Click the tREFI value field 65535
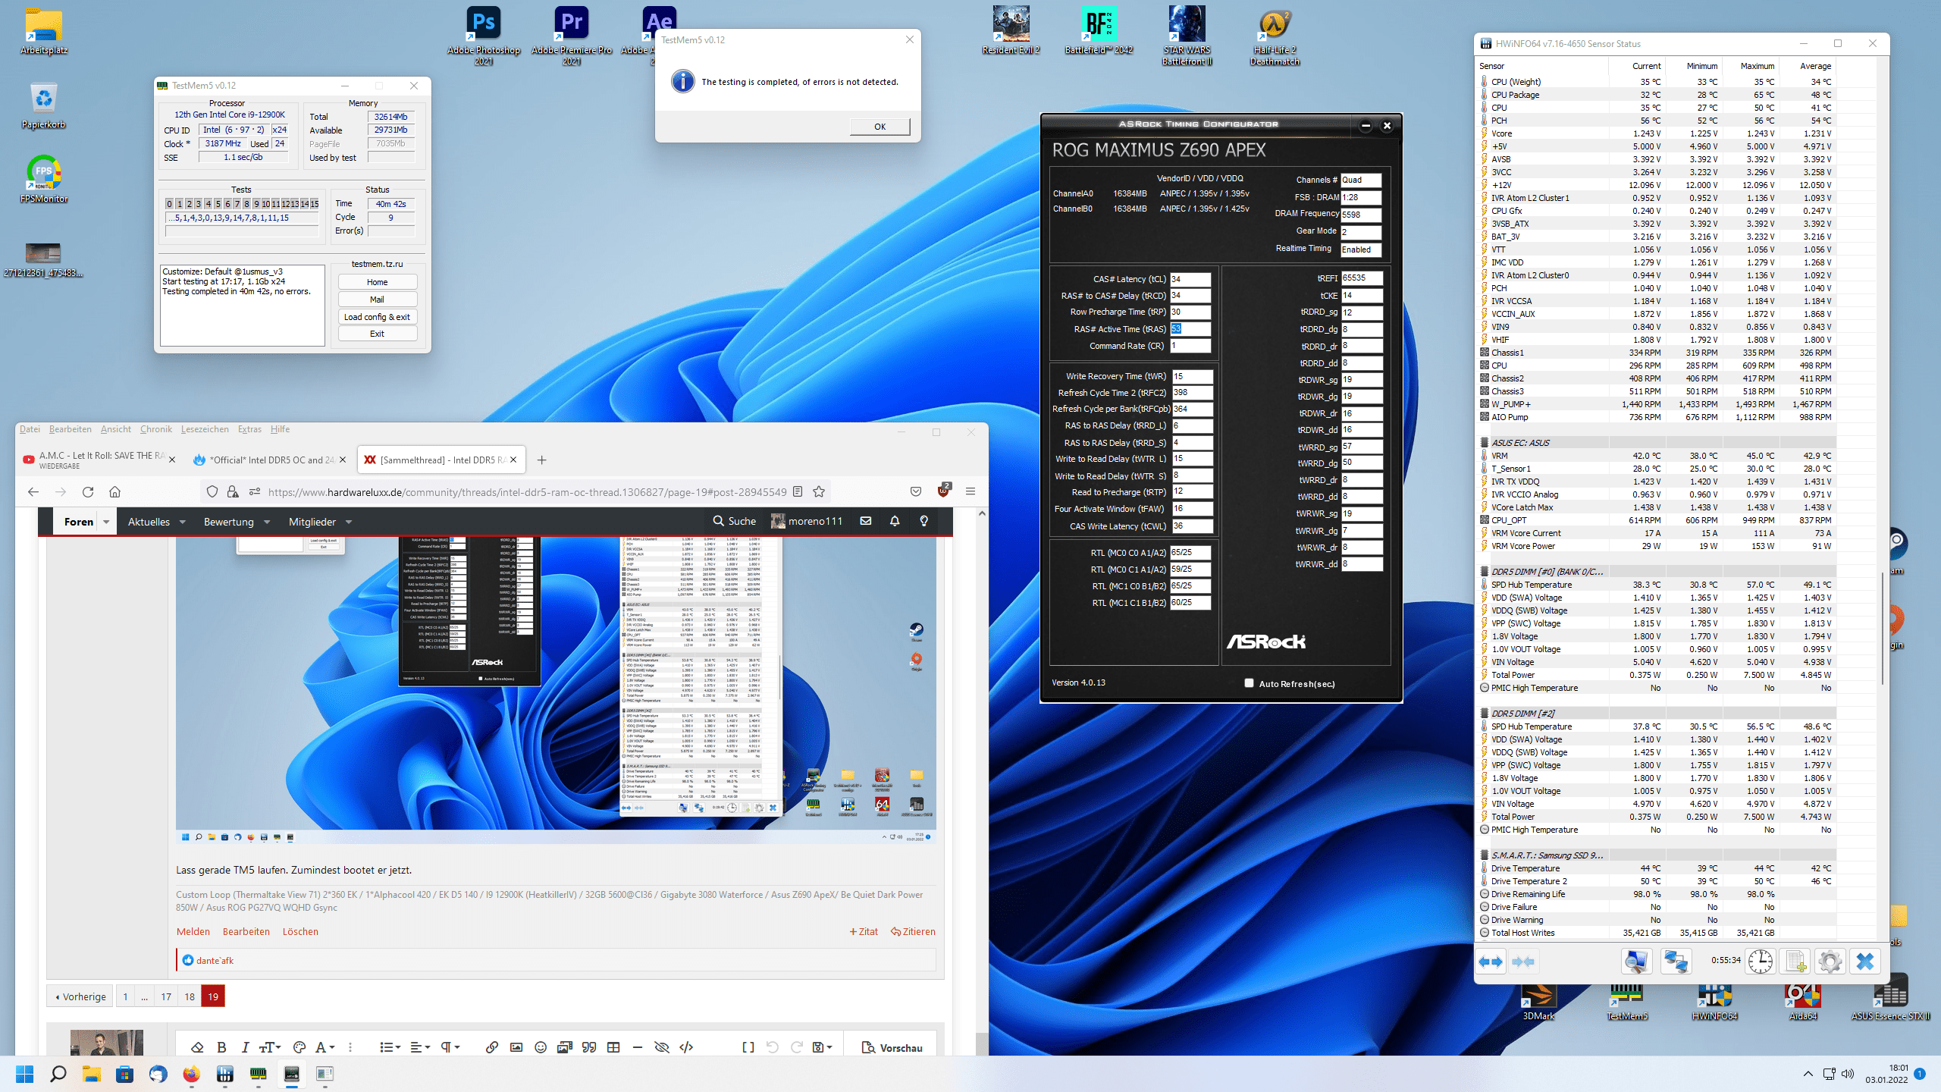 pos(1362,278)
